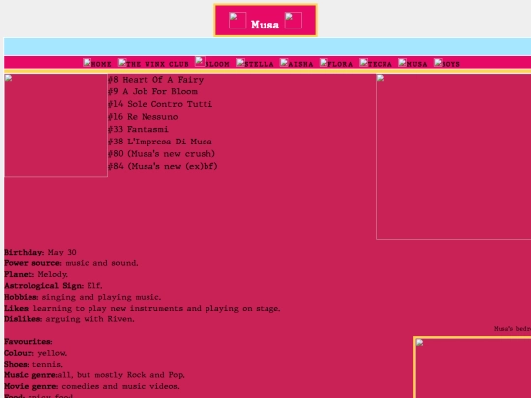Image resolution: width=531 pixels, height=398 pixels.
Task: Click the icon beside Tecna link
Action: pyautogui.click(x=364, y=63)
